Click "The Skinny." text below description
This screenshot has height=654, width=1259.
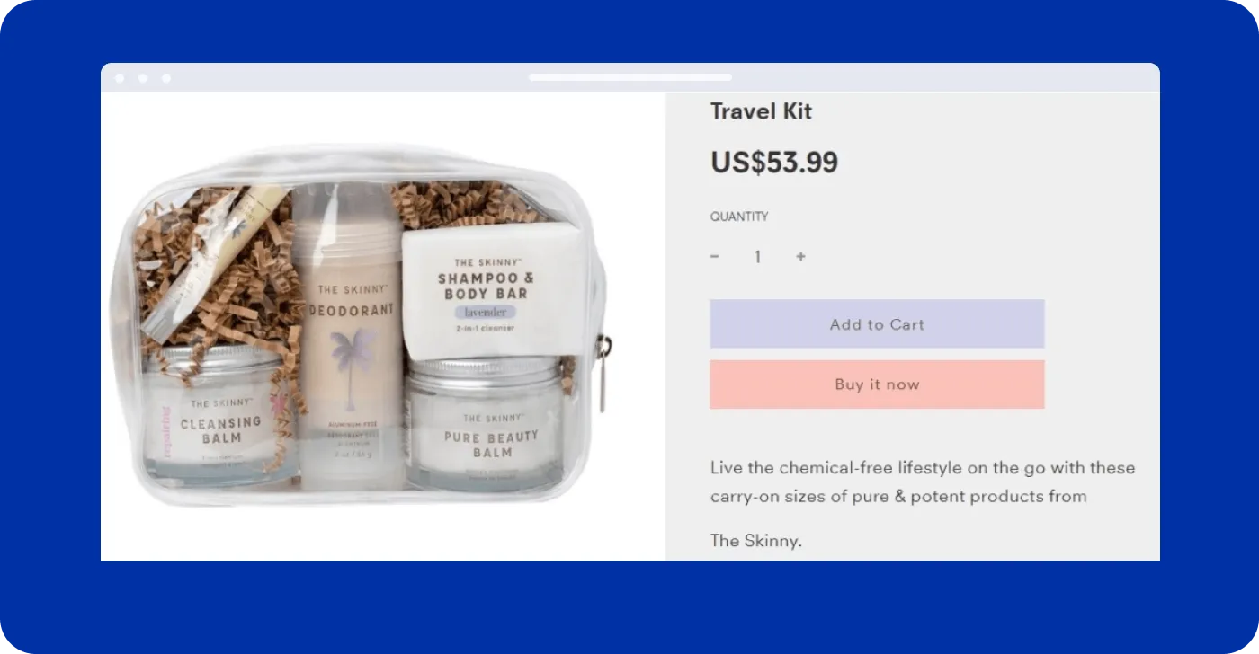pyautogui.click(x=755, y=541)
